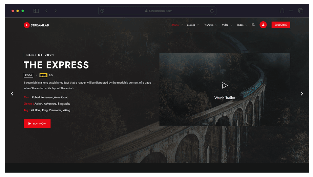Click the Streamlab logo icon
This screenshot has height=177, width=313.
pos(27,25)
